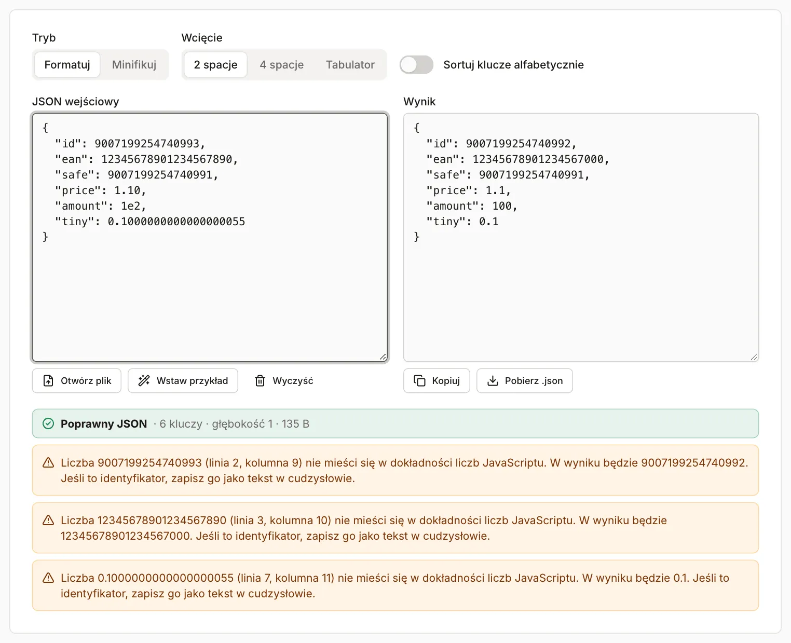Click in the JSON wejściowy text area
The height and width of the screenshot is (643, 791).
[210, 238]
